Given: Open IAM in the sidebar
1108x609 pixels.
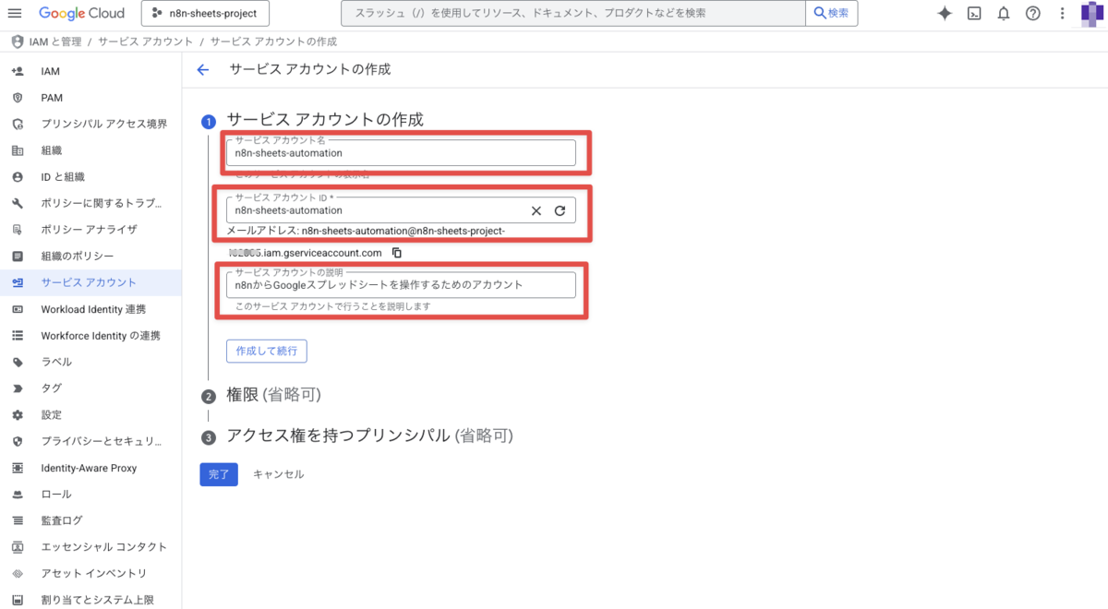Looking at the screenshot, I should tap(90, 71).
